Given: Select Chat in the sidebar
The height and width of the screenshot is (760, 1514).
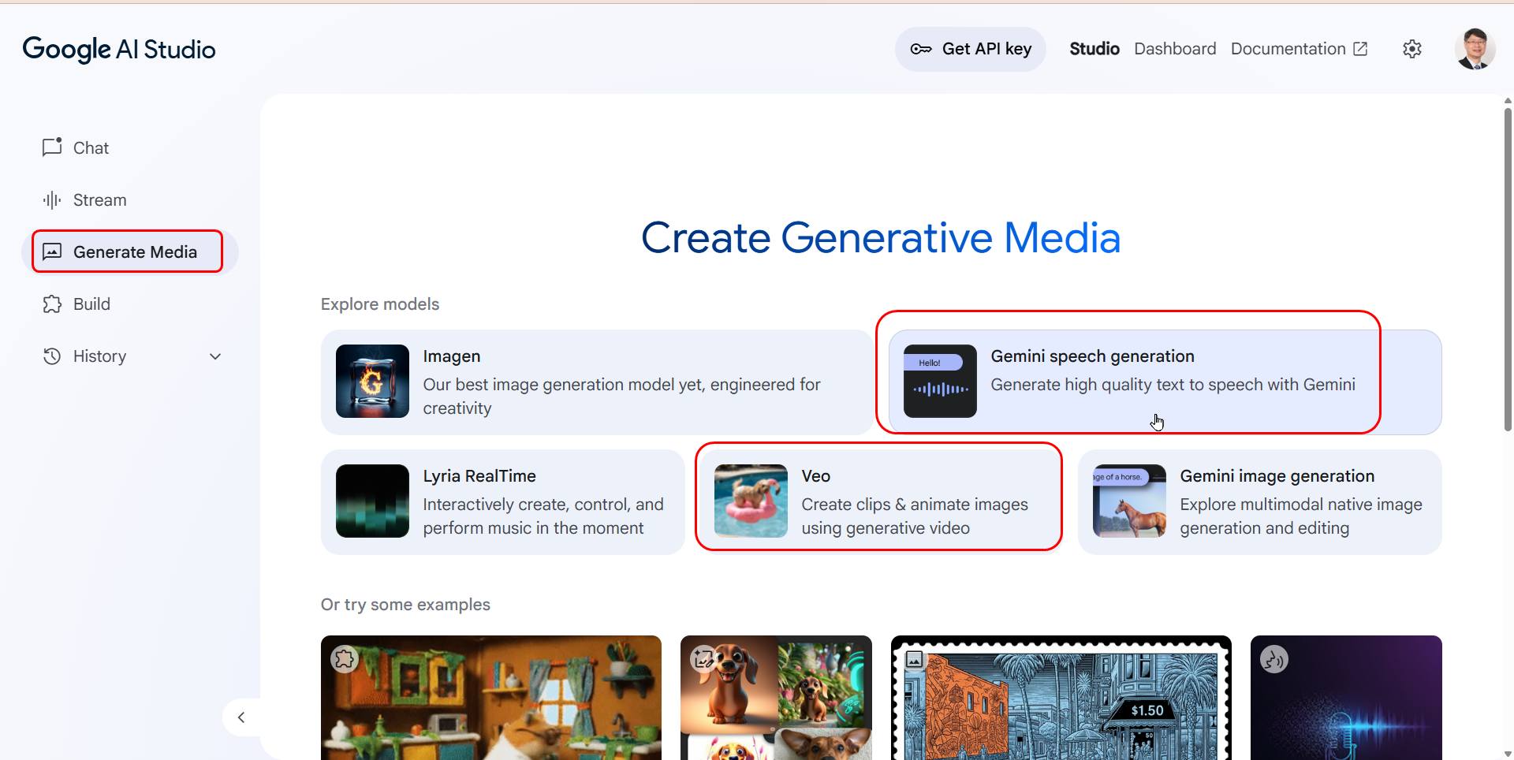Looking at the screenshot, I should coord(130,147).
